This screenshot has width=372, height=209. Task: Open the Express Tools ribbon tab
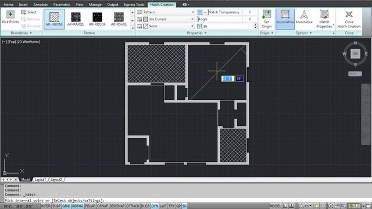tap(134, 5)
